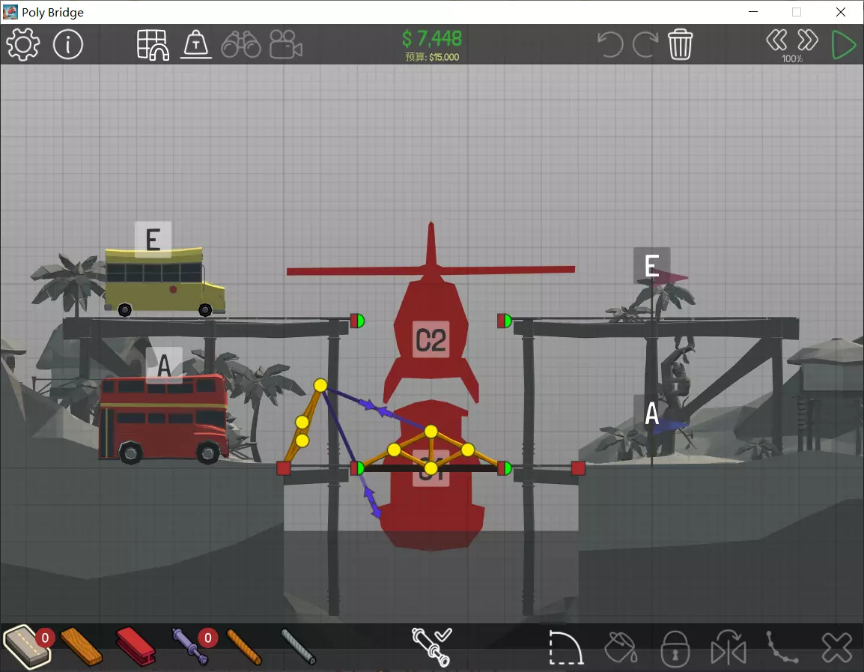Image resolution: width=864 pixels, height=672 pixels.
Task: Click the paint bucket tool
Action: tap(621, 647)
